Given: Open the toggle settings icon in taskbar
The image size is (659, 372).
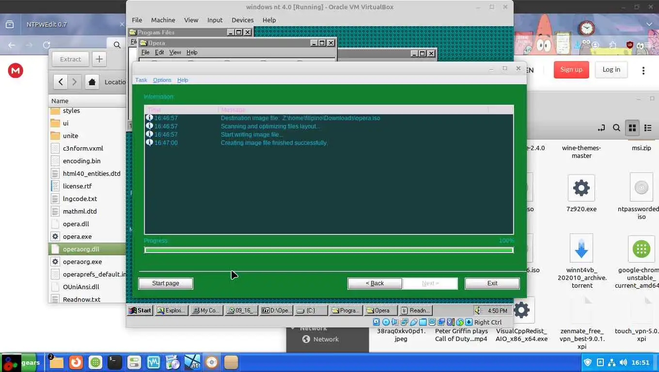Looking at the screenshot, I should 134,362.
